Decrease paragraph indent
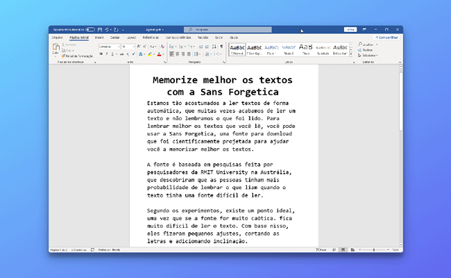Image resolution: width=451 pixels, height=278 pixels. tap(201, 47)
